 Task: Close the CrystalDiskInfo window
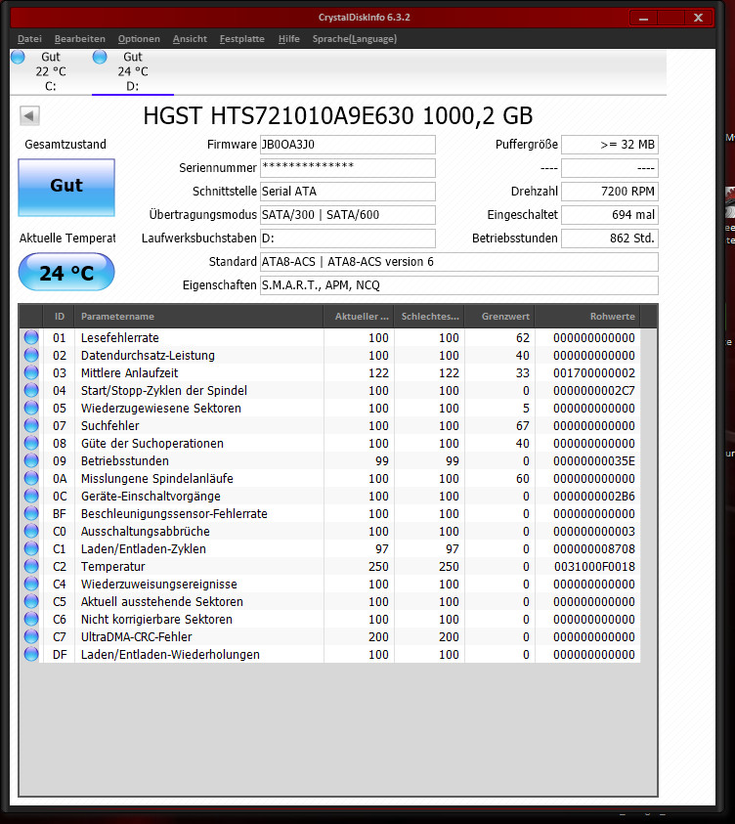pyautogui.click(x=698, y=18)
